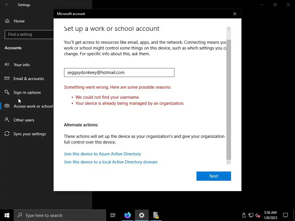Click "We could not find your username." text
The height and width of the screenshot is (221, 295).
point(107,97)
